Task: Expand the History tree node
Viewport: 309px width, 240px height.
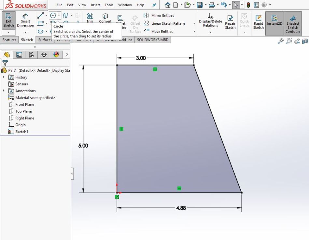Action: click(4, 77)
